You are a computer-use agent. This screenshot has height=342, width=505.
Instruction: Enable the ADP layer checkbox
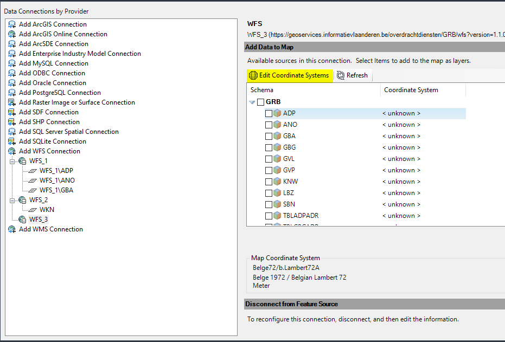tap(268, 113)
